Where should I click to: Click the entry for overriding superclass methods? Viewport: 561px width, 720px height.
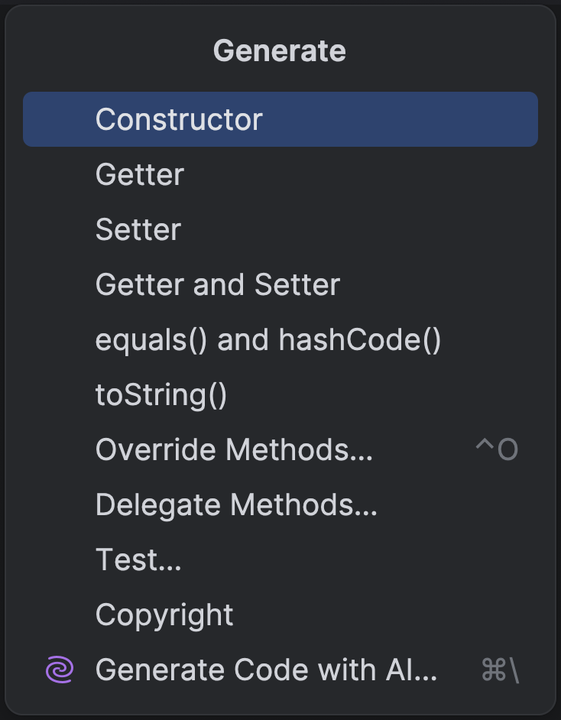click(234, 449)
